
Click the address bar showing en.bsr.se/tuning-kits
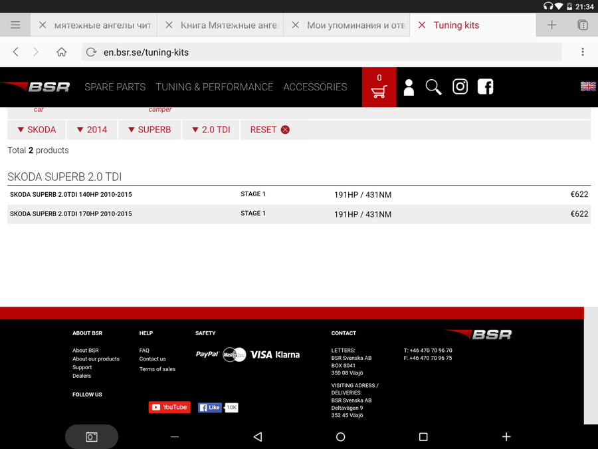coord(322,52)
